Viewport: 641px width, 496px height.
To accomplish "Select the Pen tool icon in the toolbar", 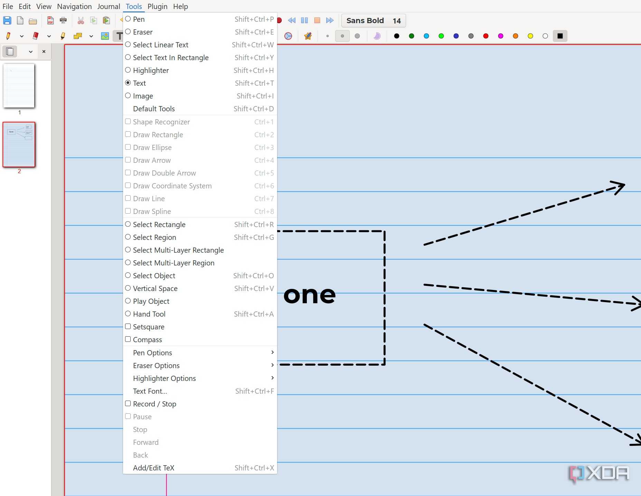I will click(x=8, y=36).
